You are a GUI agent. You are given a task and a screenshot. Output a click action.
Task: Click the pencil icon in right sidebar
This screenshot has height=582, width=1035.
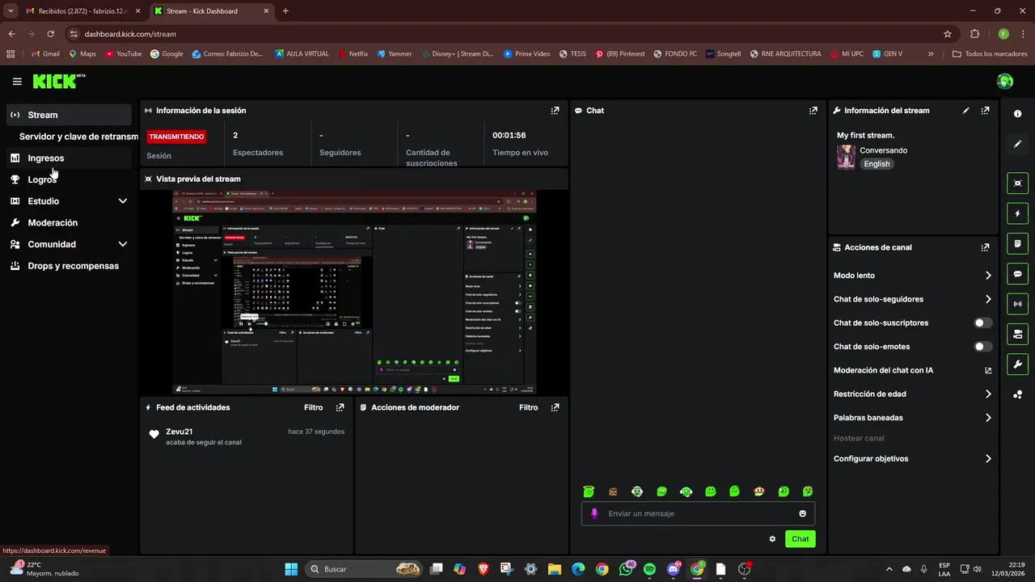click(1017, 144)
